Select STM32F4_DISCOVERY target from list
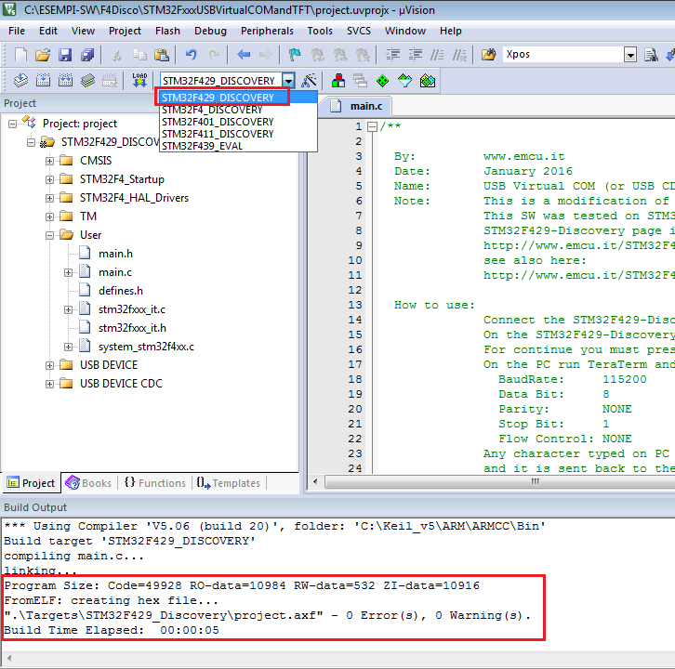Image resolution: width=675 pixels, height=669 pixels. [x=239, y=110]
